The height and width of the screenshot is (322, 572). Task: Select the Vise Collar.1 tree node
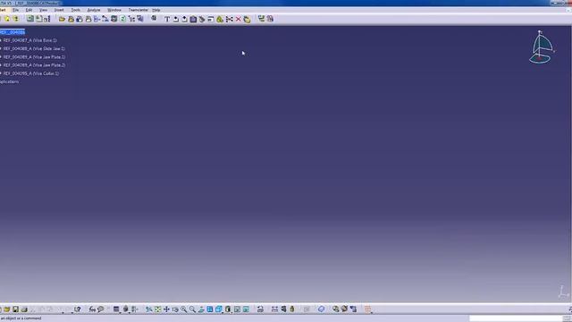pos(31,73)
